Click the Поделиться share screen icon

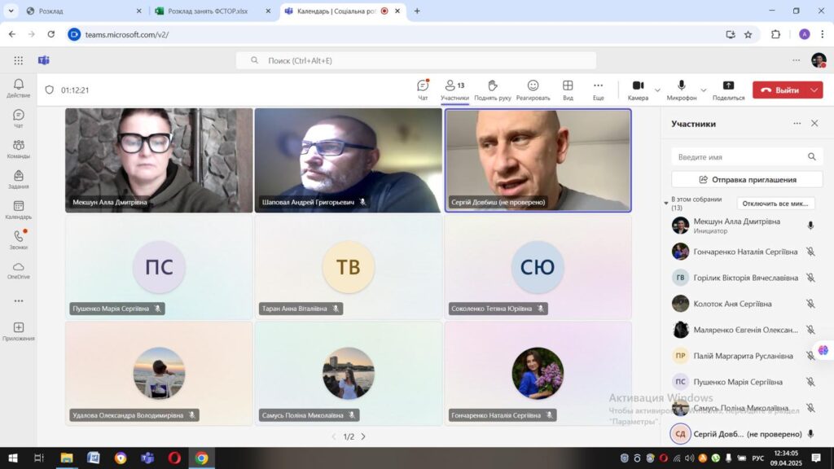pos(728,90)
